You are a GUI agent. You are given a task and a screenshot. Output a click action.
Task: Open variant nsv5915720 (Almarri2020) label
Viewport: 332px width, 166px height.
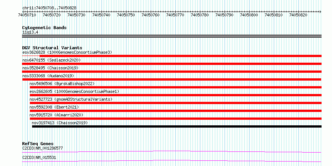57,115
